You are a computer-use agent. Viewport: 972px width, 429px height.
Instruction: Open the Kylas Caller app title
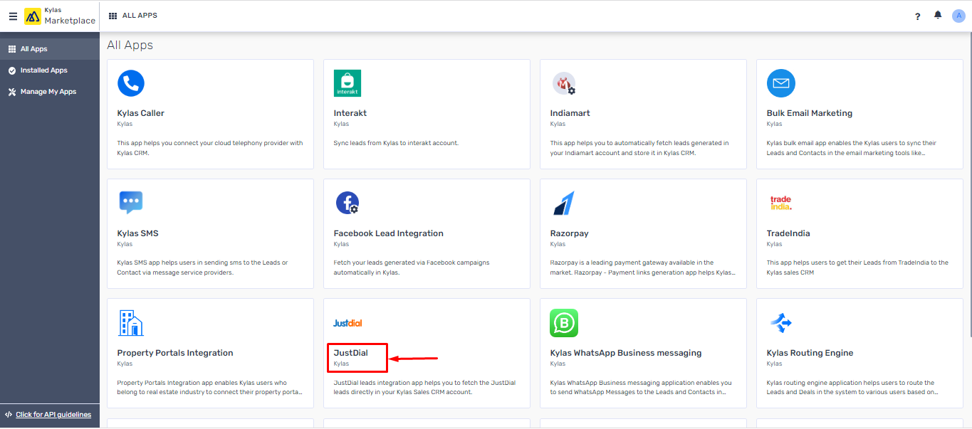pos(141,113)
